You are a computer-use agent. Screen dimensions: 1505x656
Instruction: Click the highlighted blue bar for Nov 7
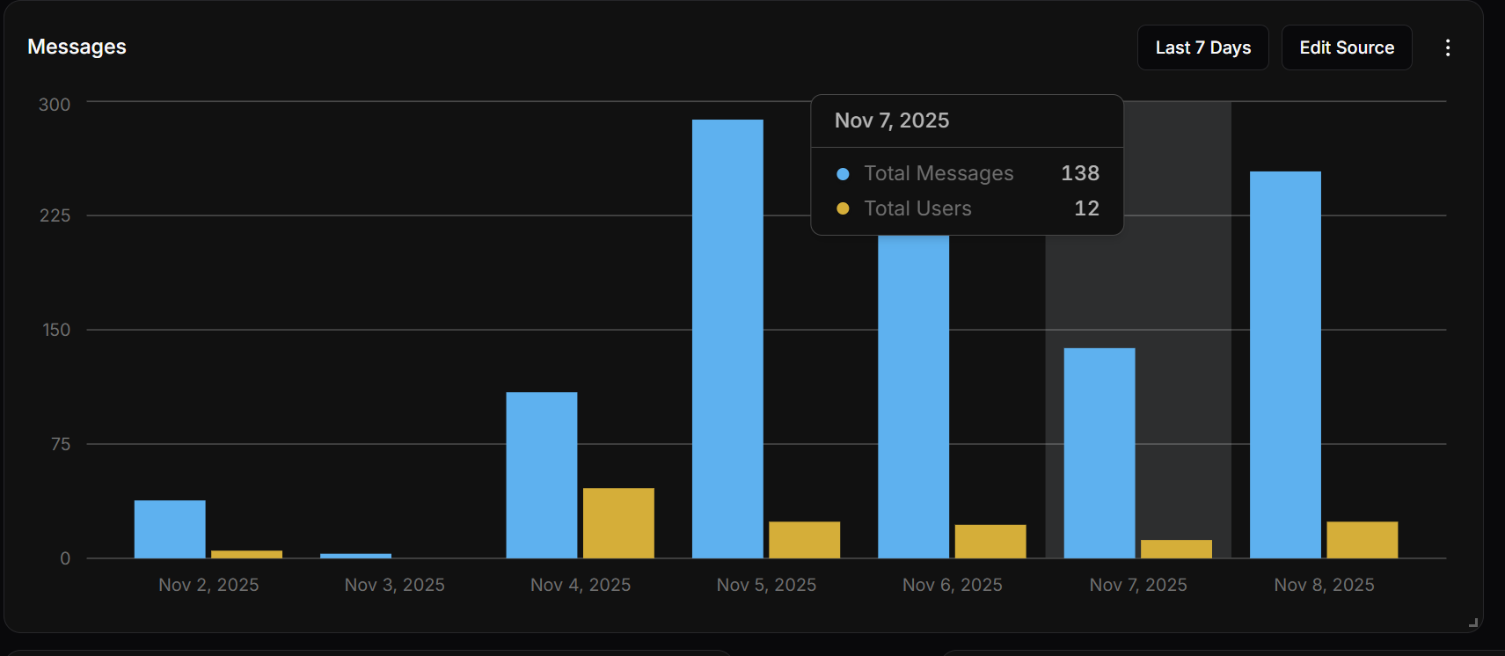point(1100,453)
